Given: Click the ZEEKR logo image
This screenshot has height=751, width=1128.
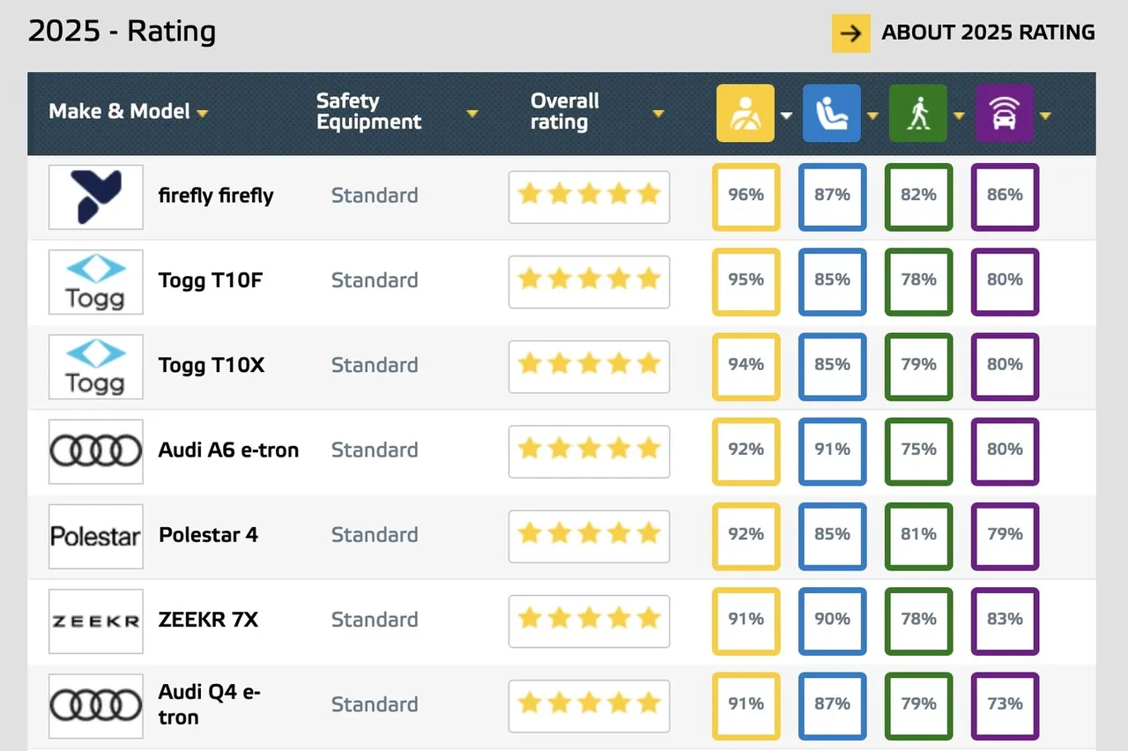Looking at the screenshot, I should pyautogui.click(x=95, y=621).
